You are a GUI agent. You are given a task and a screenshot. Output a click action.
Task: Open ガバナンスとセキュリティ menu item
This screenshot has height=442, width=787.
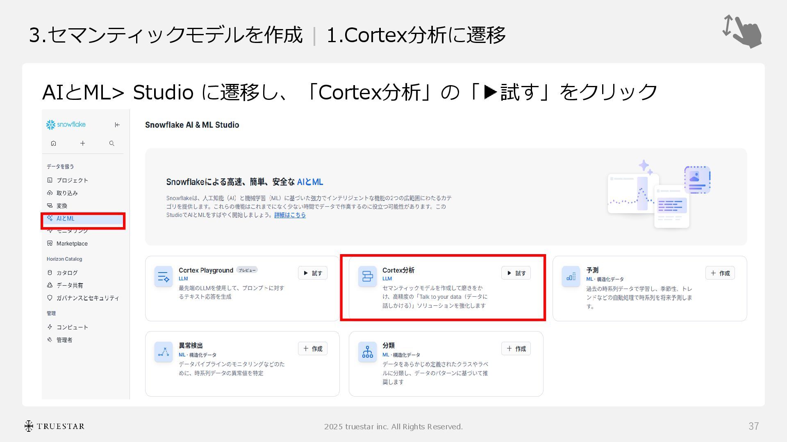pos(87,298)
